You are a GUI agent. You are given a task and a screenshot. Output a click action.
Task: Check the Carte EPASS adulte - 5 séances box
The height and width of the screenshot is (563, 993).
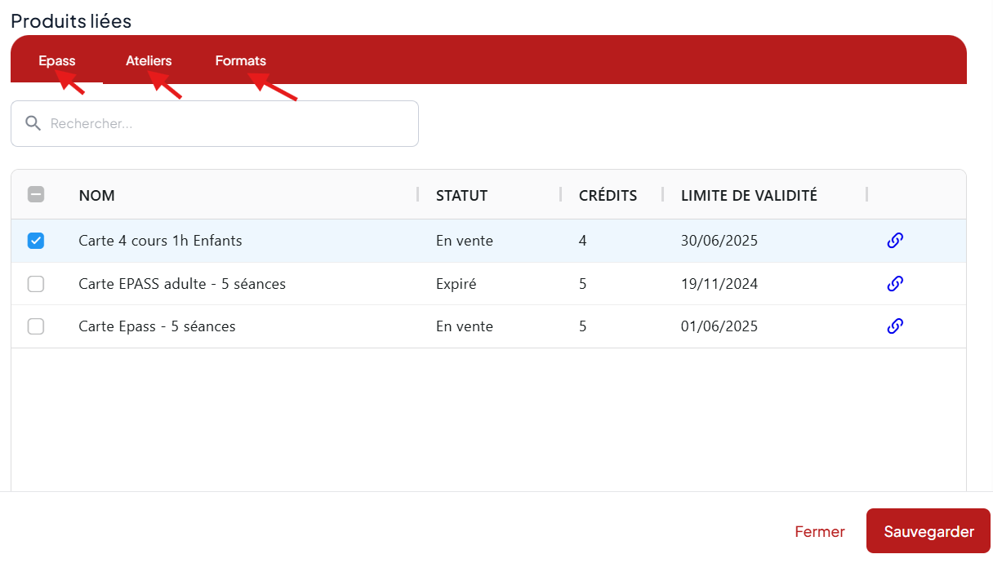pyautogui.click(x=36, y=284)
